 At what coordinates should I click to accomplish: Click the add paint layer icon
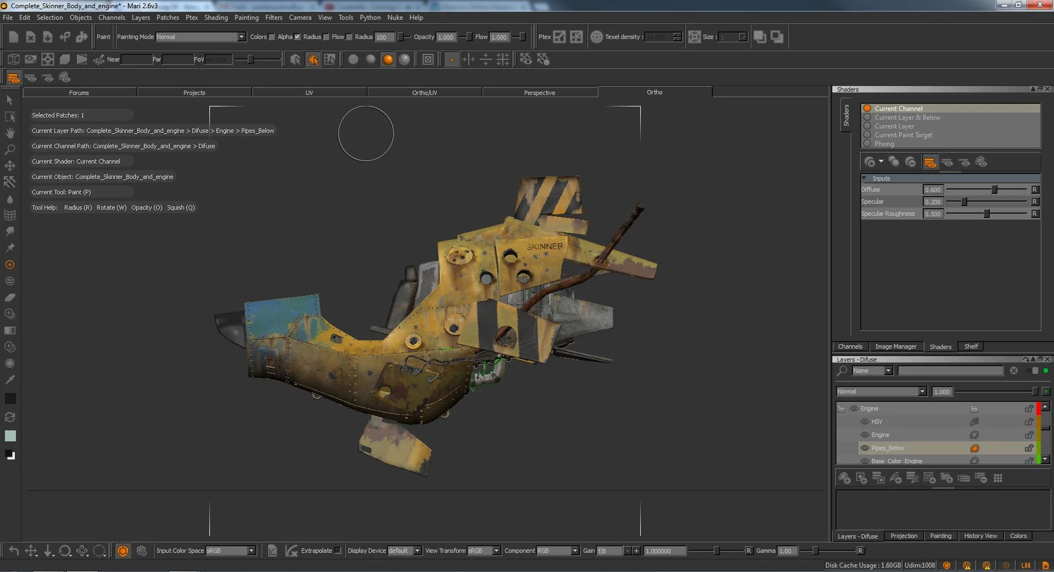[844, 478]
